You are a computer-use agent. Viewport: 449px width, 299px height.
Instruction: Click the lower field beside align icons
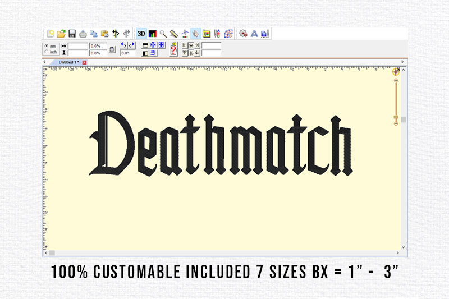click(212, 53)
